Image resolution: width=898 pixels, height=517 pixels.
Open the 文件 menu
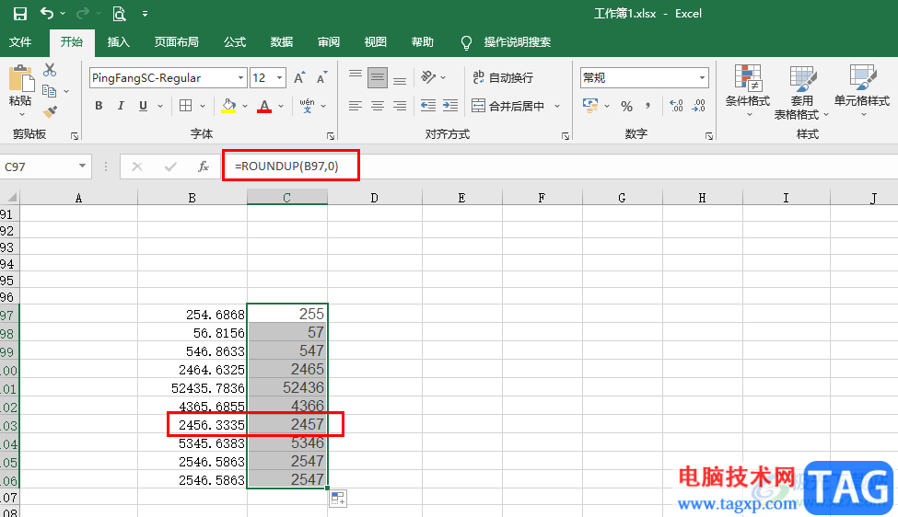pyautogui.click(x=20, y=41)
